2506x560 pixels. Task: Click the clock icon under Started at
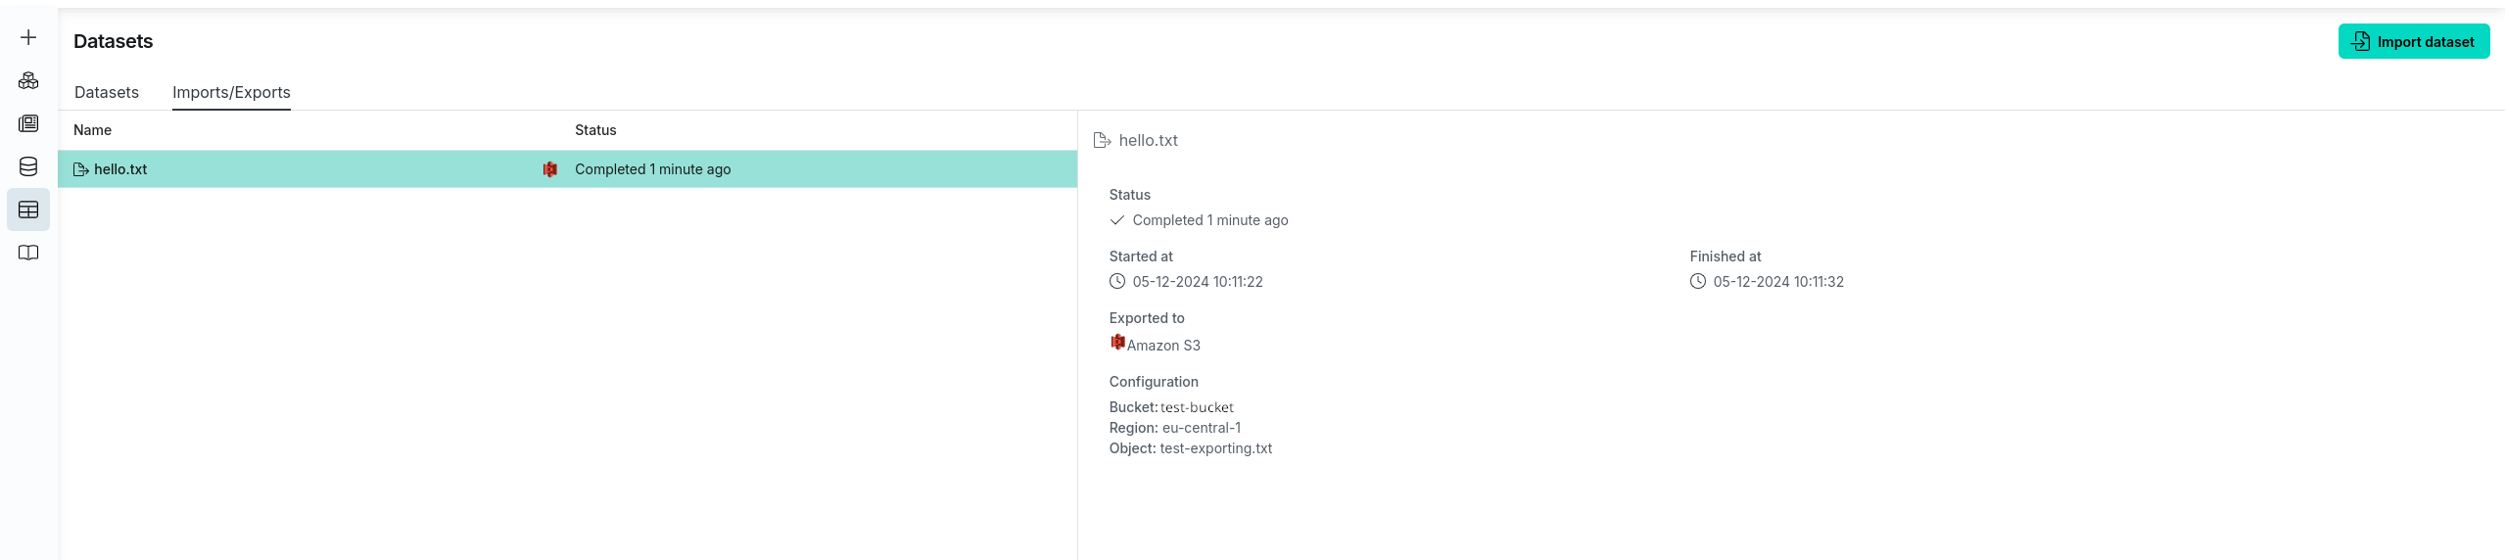(1117, 282)
